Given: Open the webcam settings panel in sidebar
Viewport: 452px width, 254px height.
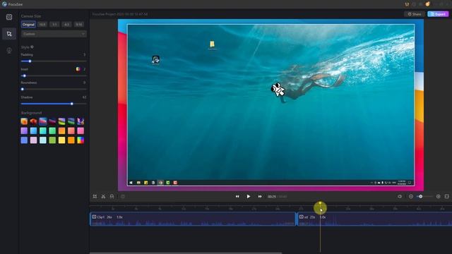Looking at the screenshot, I should [x=9, y=51].
